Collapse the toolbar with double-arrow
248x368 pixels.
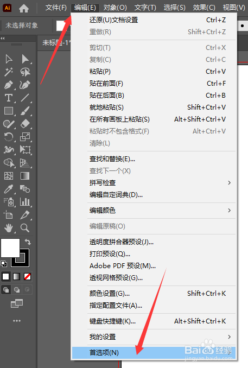tap(3, 38)
